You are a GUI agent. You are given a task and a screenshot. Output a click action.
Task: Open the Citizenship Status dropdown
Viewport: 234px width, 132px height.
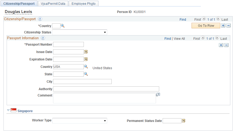pos(80,32)
